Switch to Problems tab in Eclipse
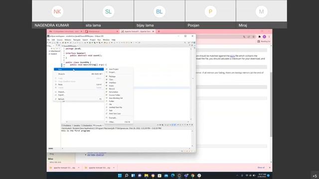 coord(66,126)
